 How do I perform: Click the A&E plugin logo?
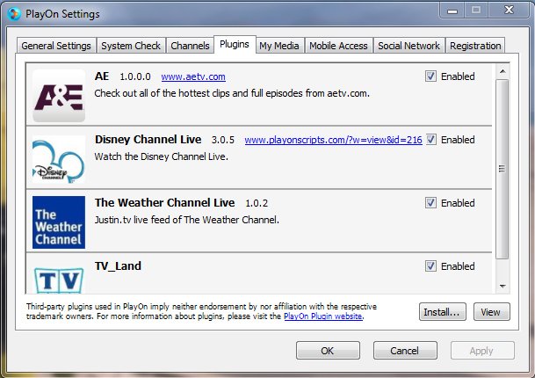coord(59,96)
